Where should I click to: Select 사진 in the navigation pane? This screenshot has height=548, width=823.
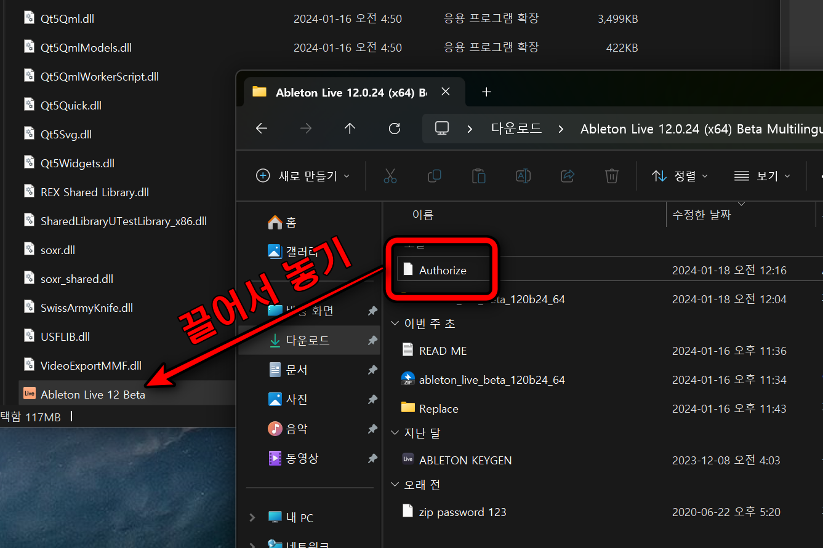[x=289, y=399]
